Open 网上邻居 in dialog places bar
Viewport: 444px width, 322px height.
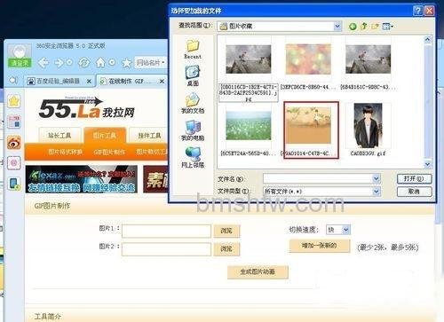pos(193,157)
